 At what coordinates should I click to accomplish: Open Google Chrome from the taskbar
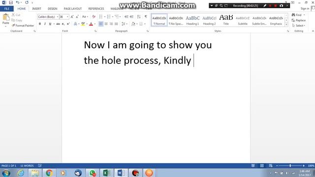pyautogui.click(x=49, y=173)
